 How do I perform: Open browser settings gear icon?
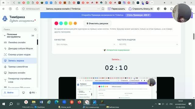[165, 9]
